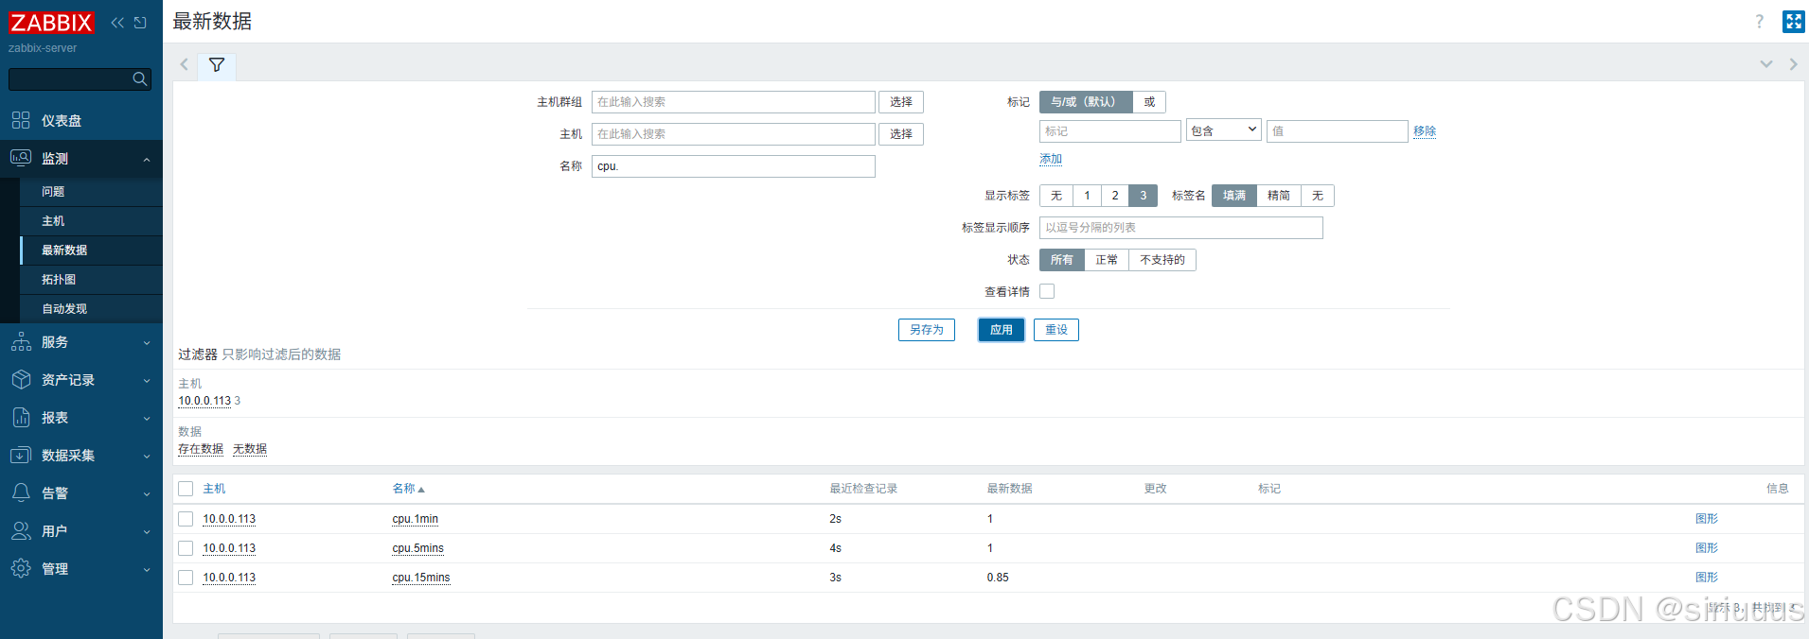Click the 告警 alerts bell icon

[x=21, y=492]
